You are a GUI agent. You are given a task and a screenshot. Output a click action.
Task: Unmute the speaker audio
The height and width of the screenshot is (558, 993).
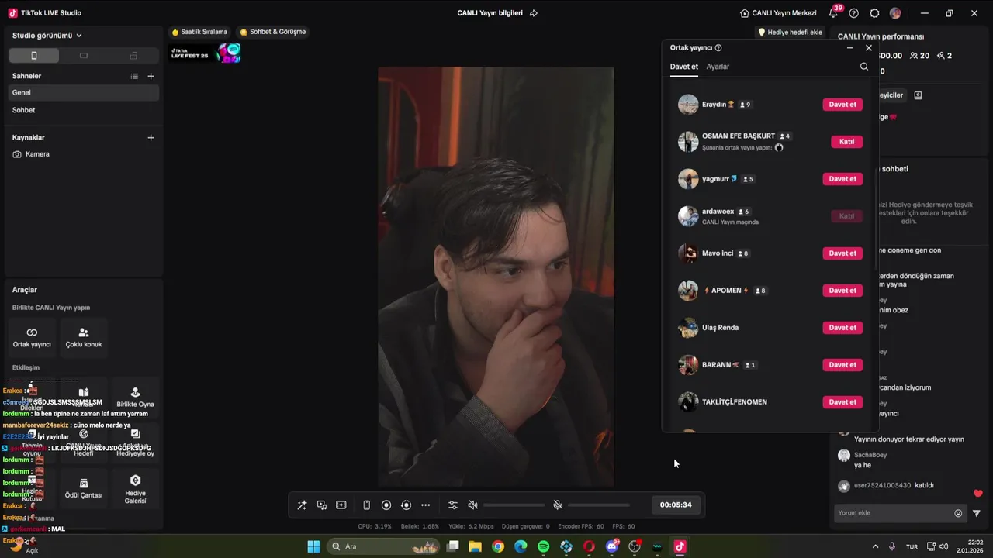tap(473, 505)
